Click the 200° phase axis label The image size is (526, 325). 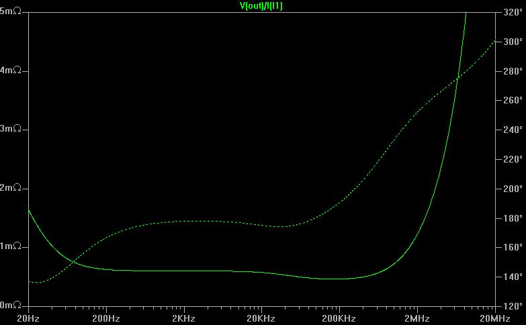(x=513, y=189)
